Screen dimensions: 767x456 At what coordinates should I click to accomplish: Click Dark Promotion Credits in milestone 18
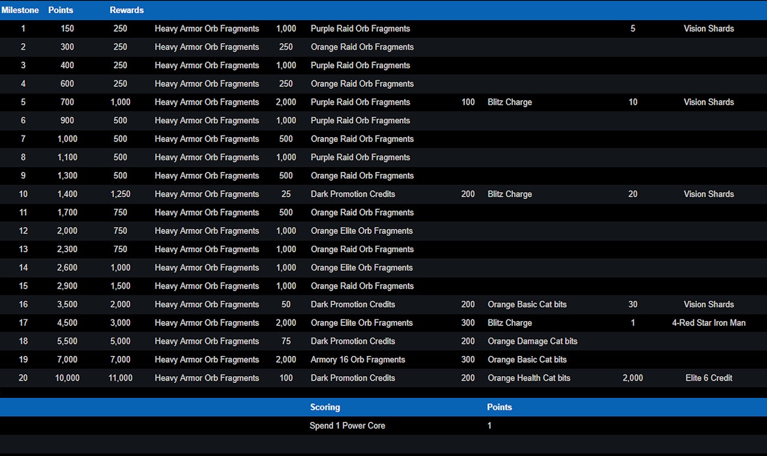point(352,341)
